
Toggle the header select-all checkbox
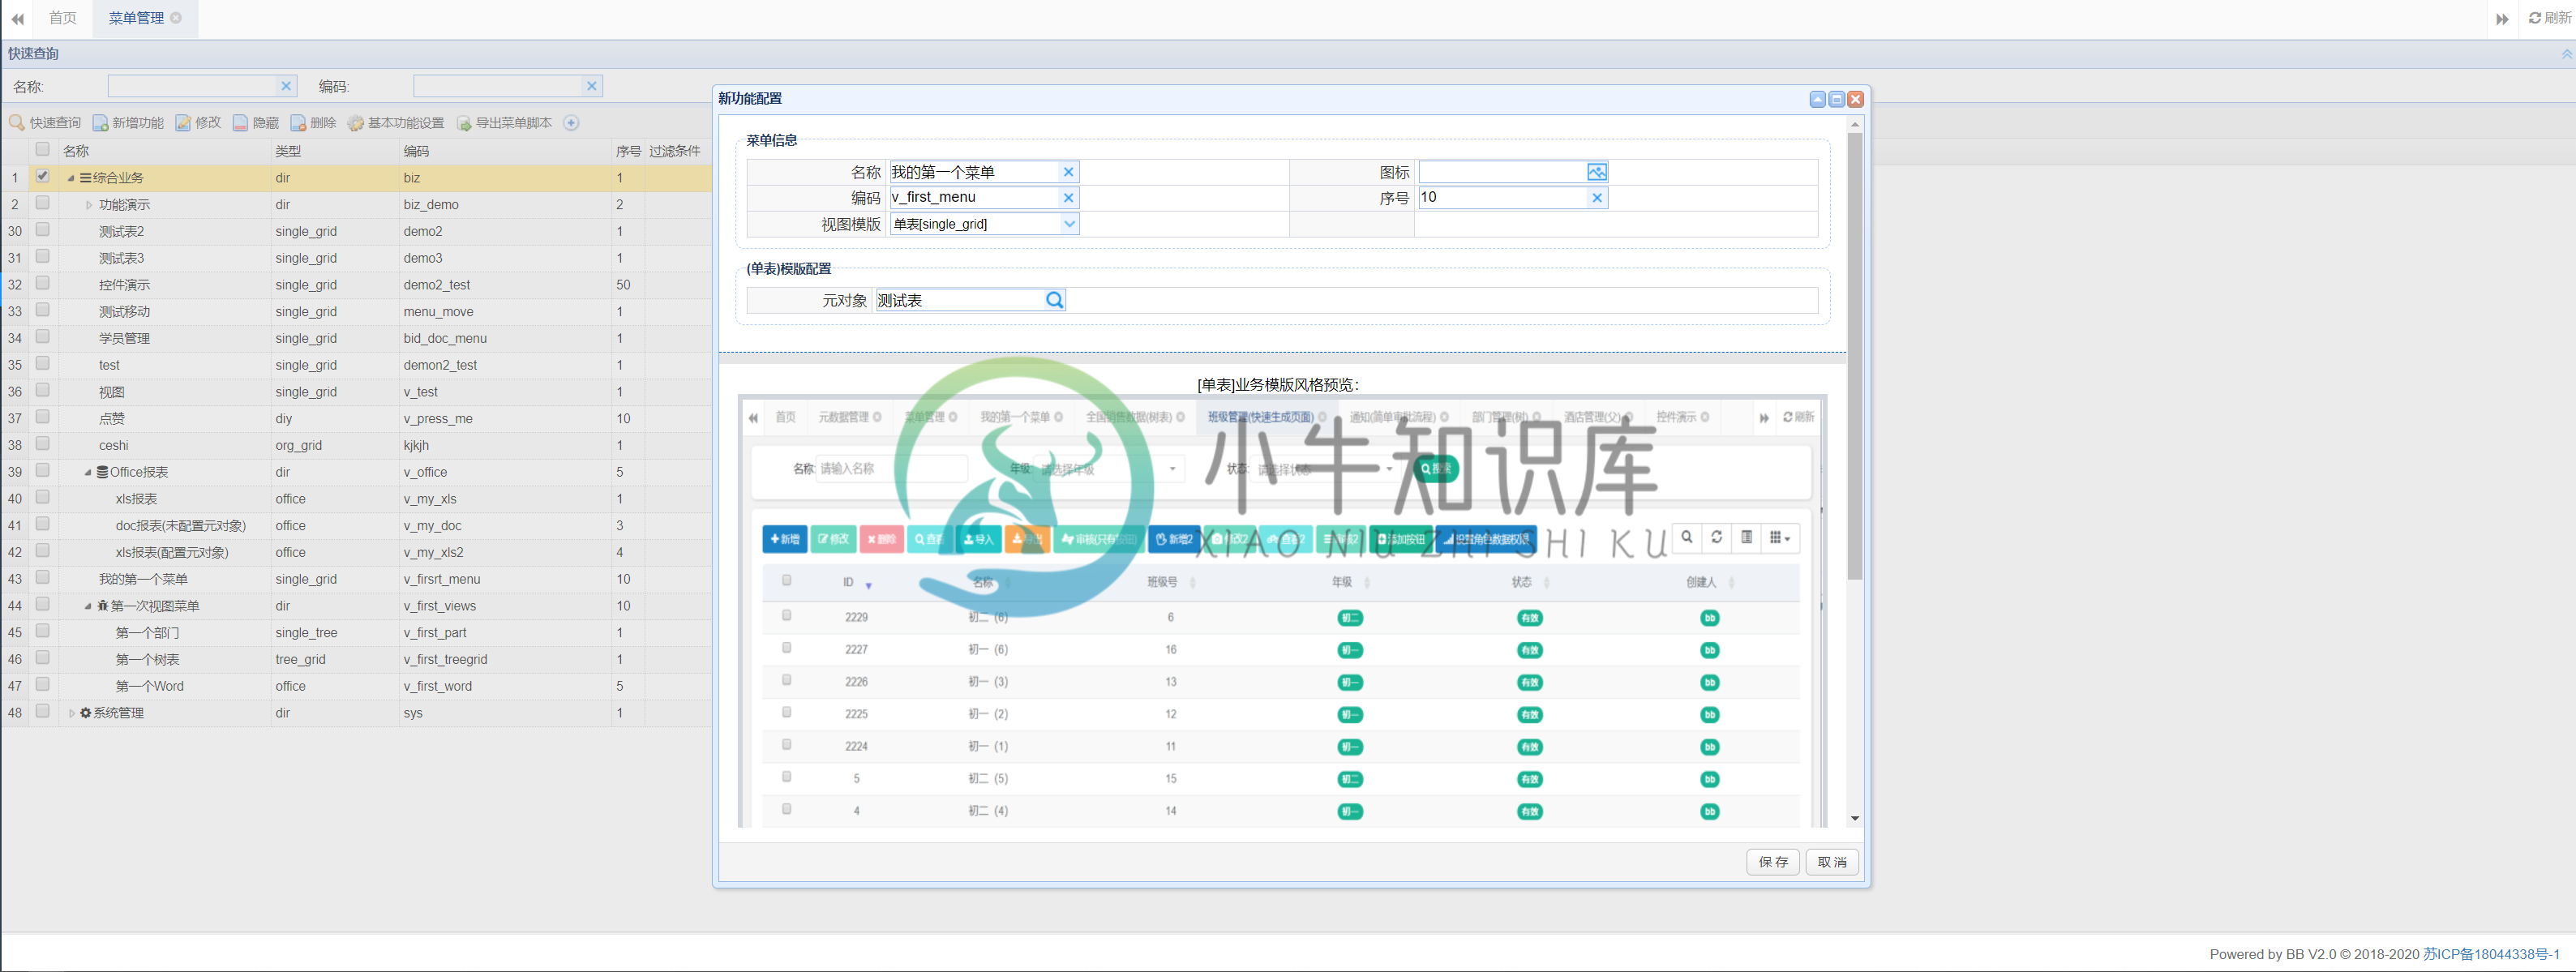(x=42, y=149)
